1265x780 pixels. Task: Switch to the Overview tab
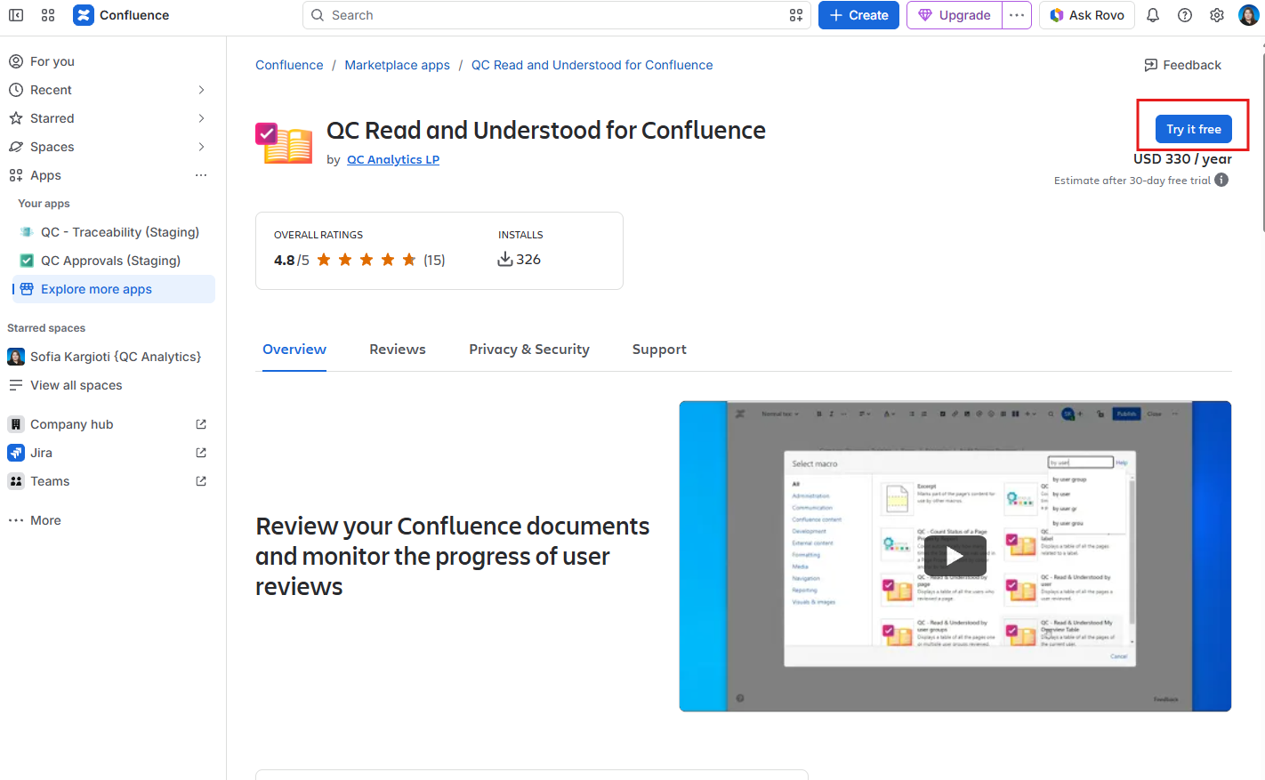tap(294, 350)
